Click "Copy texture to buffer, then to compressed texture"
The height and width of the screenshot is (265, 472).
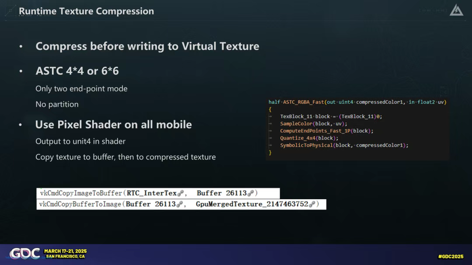click(125, 157)
